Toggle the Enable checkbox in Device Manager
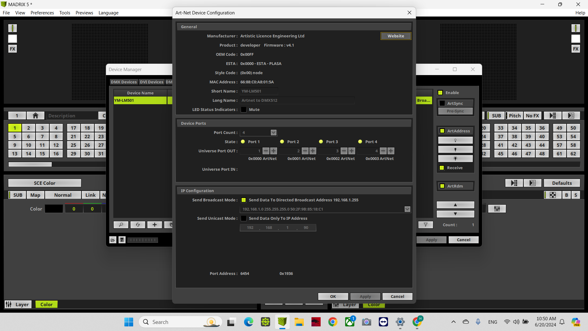 [440, 93]
